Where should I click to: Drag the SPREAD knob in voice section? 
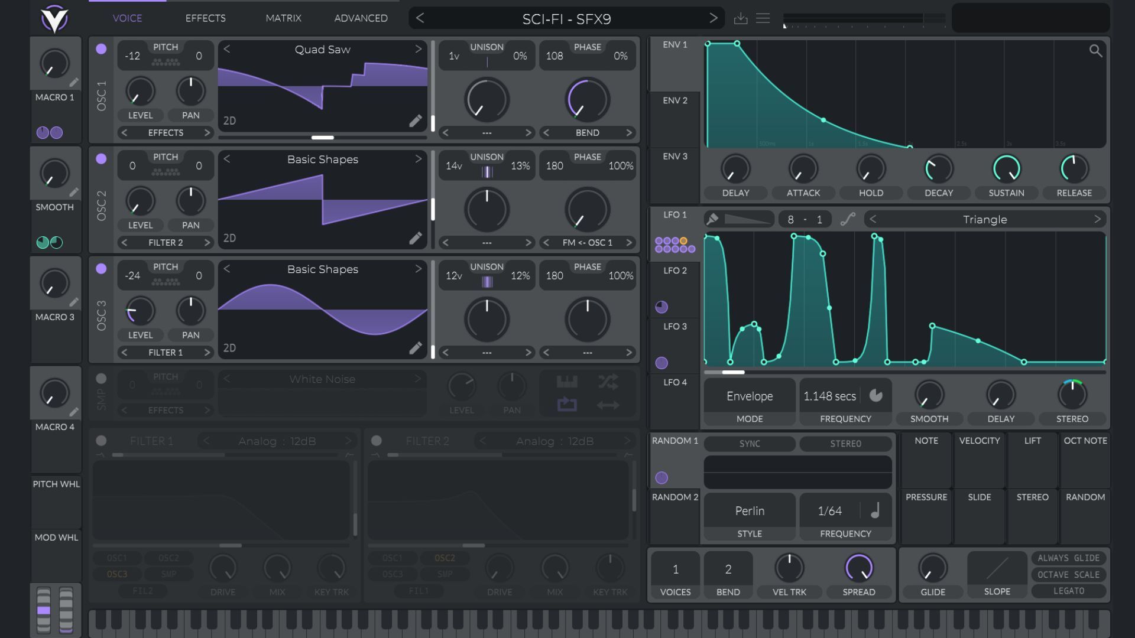click(x=858, y=568)
